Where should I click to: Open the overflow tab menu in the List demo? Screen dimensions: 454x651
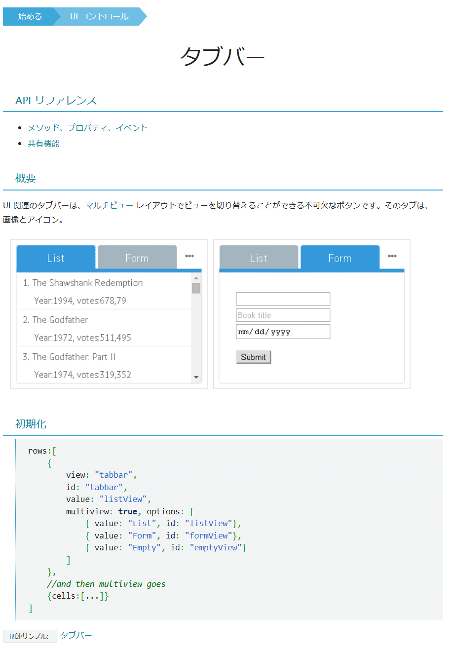point(189,255)
